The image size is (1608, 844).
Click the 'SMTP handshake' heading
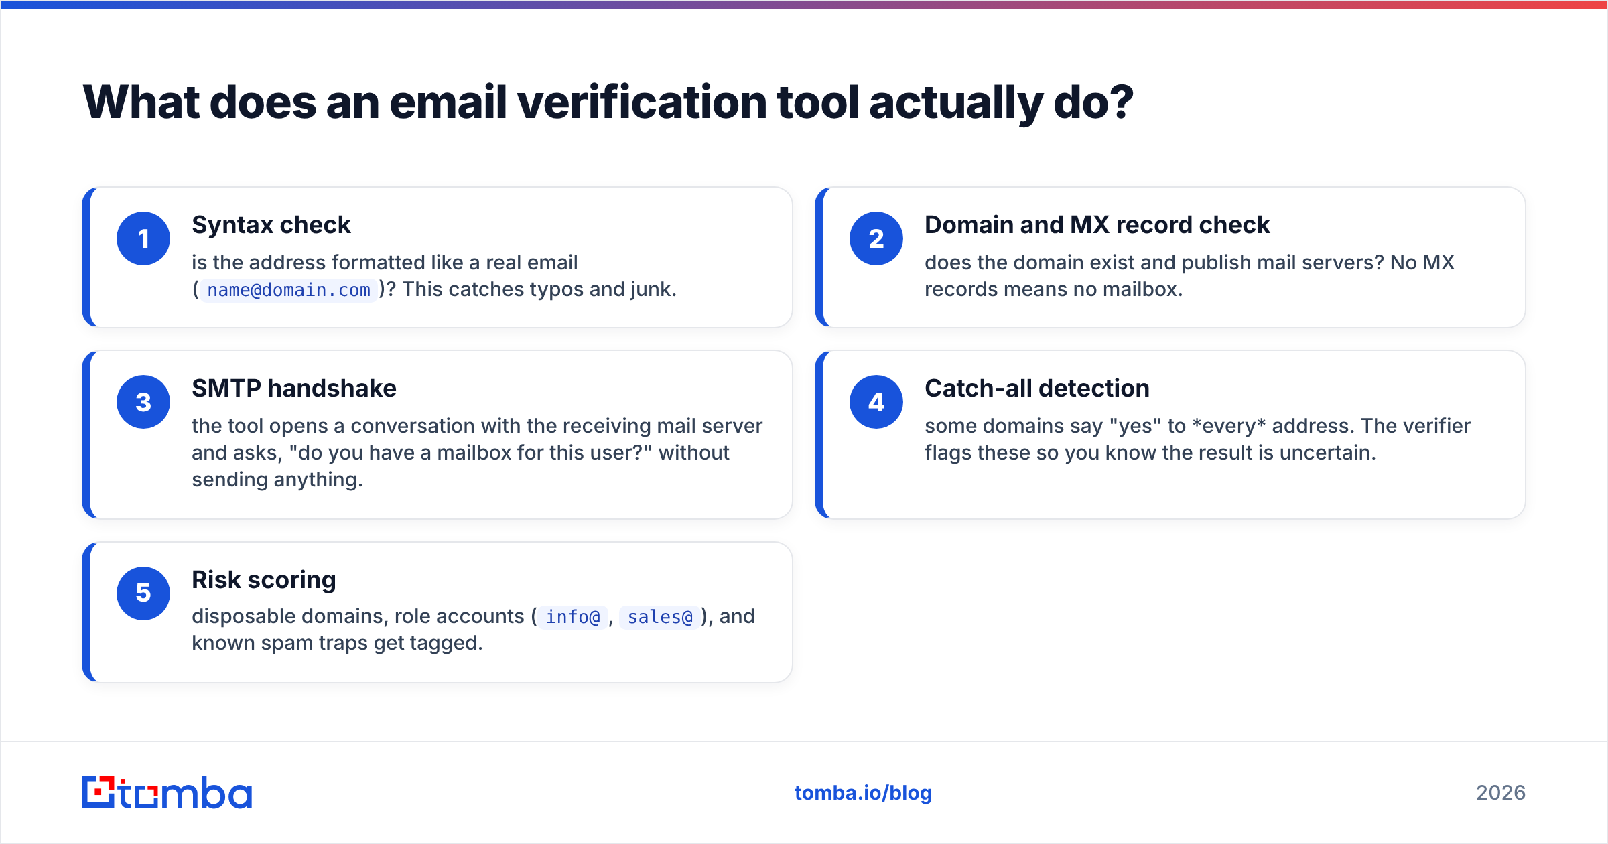coord(294,389)
